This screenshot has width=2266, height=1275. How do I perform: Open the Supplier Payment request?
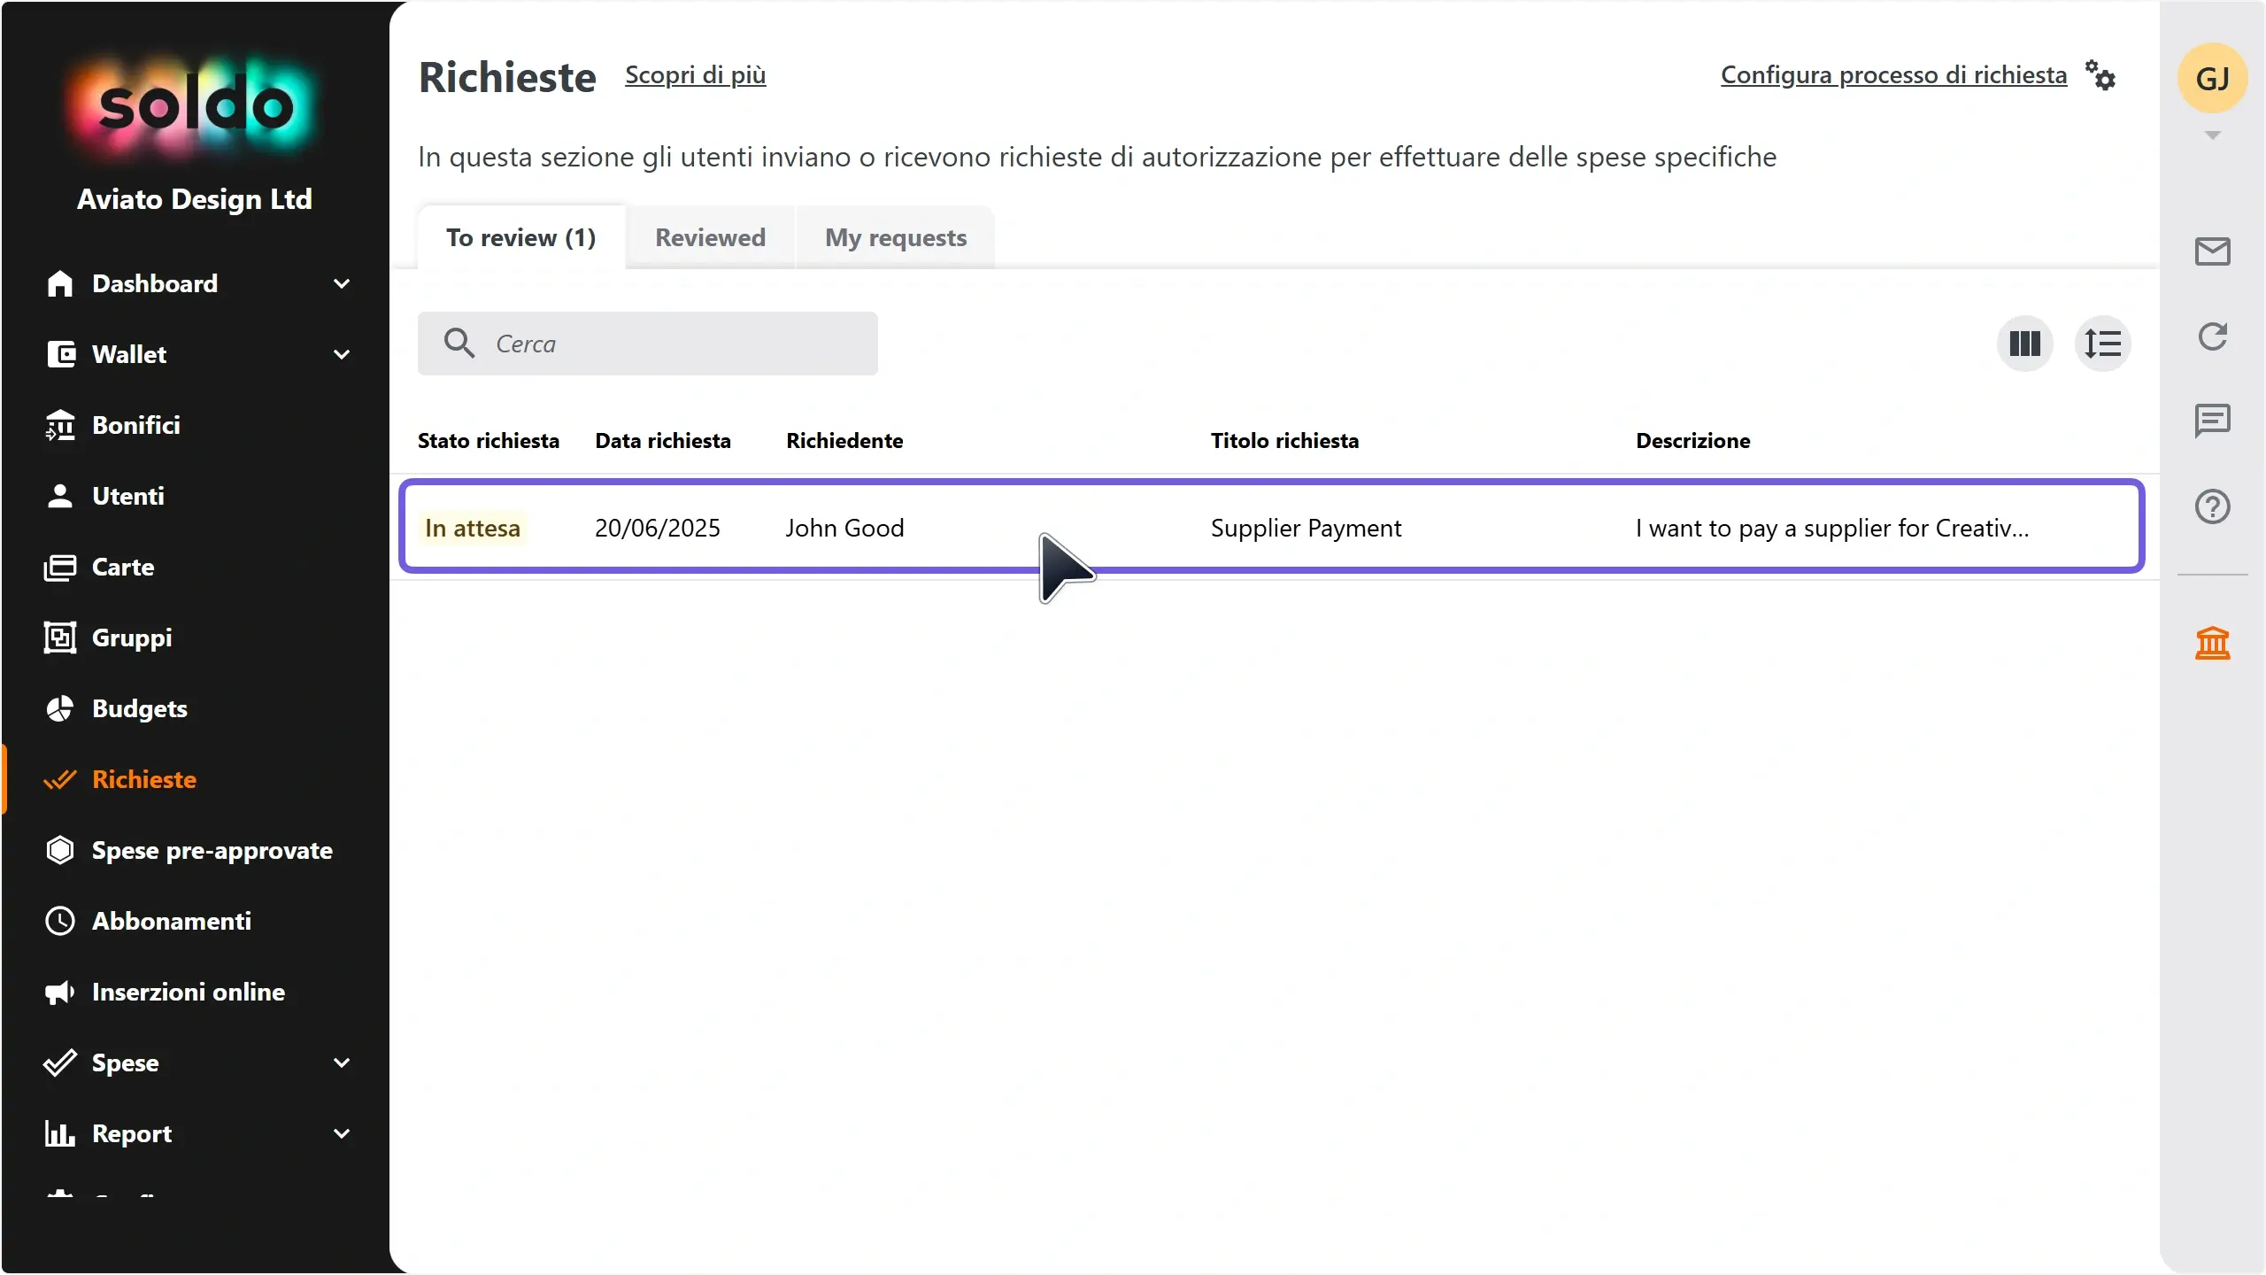[1306, 528]
